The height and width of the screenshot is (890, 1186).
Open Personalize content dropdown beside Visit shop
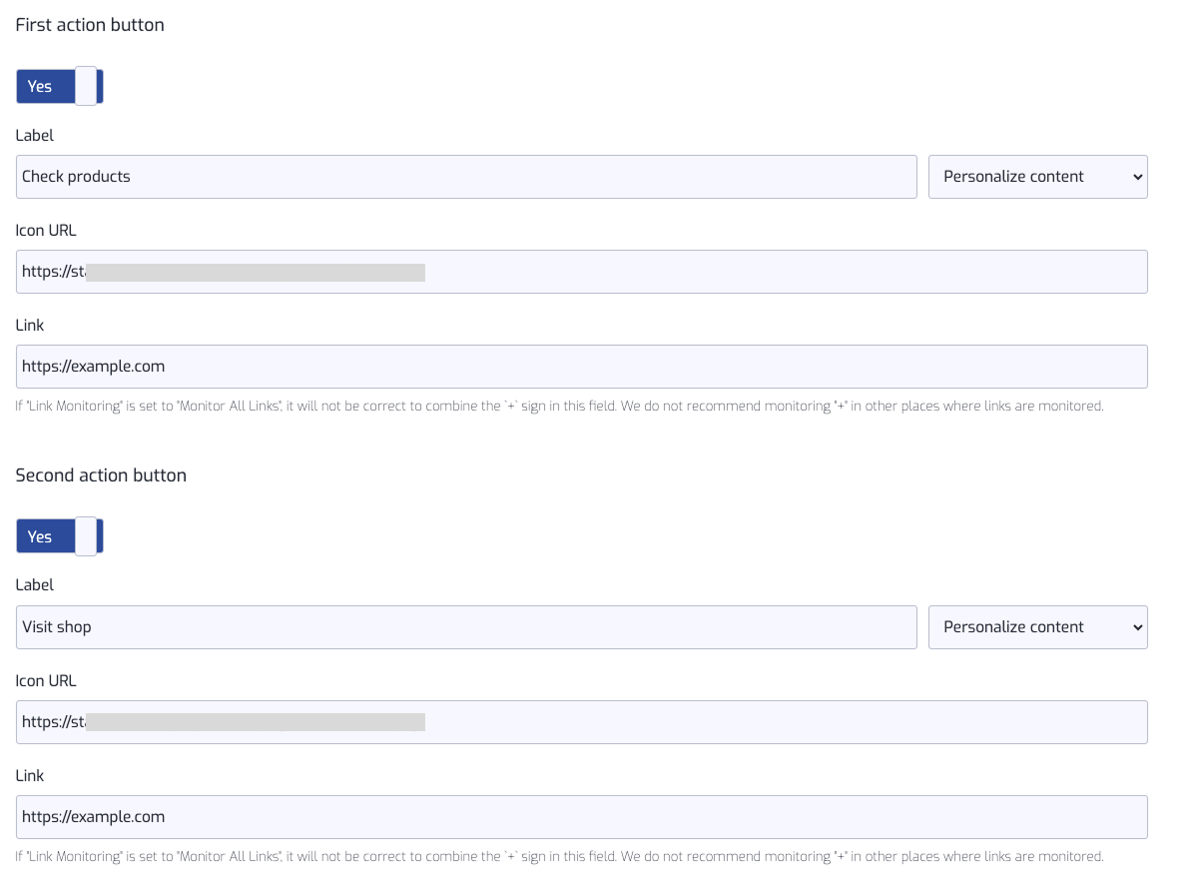click(1037, 627)
